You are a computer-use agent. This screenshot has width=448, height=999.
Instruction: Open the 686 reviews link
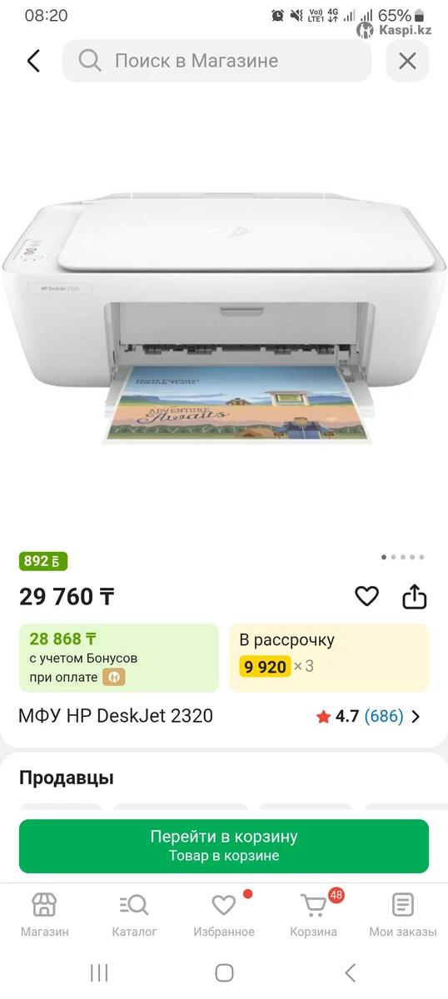coord(384,716)
